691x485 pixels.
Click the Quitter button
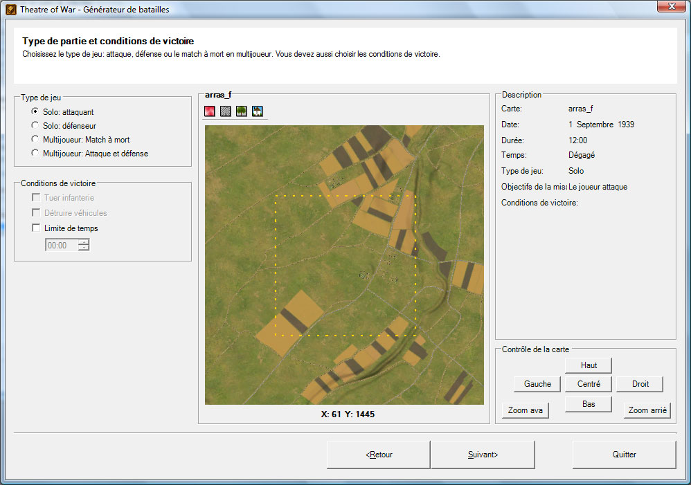click(x=624, y=455)
